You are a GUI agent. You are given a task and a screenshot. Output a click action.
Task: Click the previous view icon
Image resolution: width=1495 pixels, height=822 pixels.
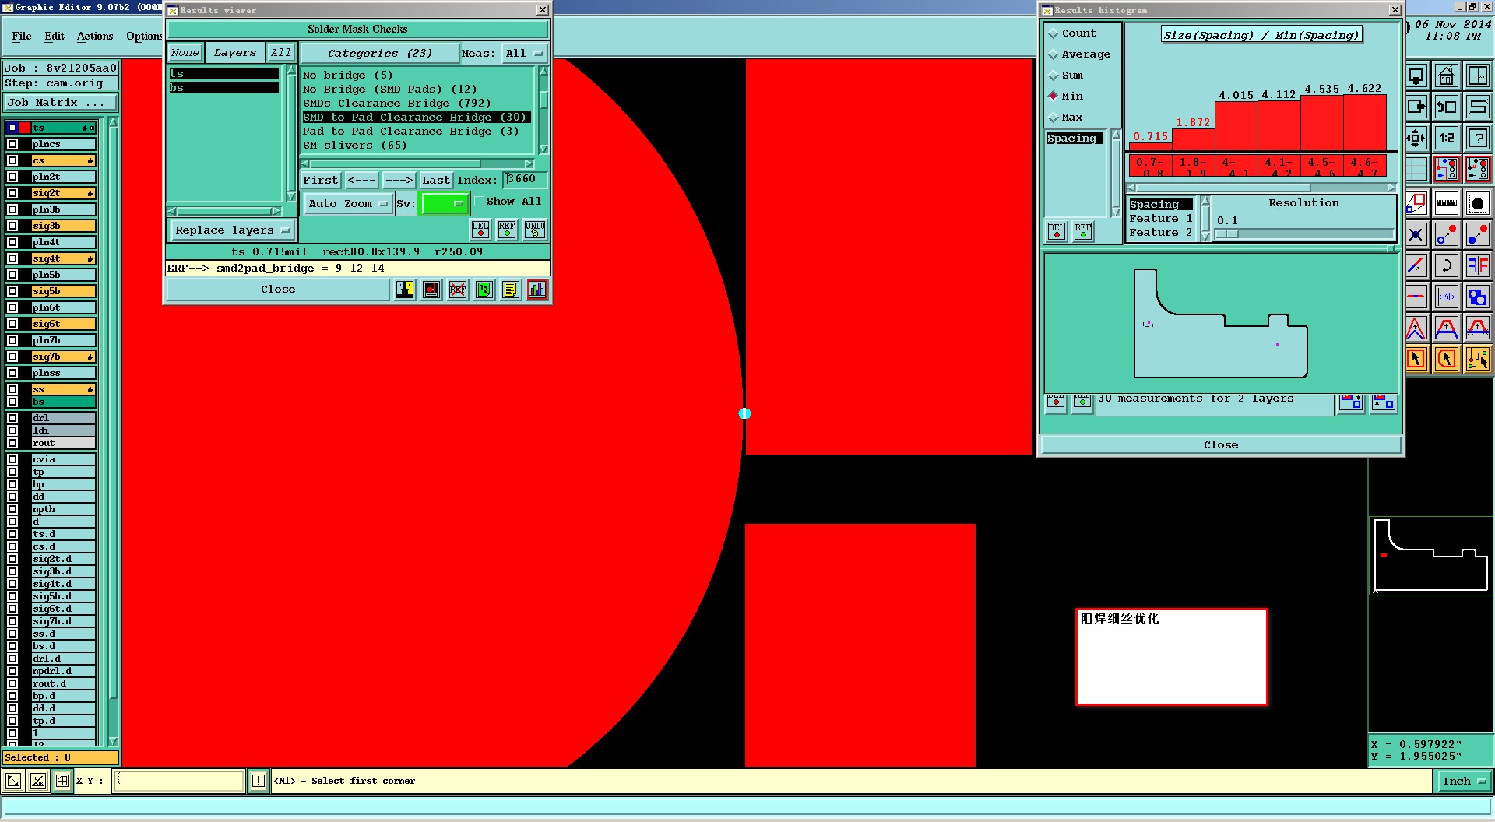click(1447, 107)
